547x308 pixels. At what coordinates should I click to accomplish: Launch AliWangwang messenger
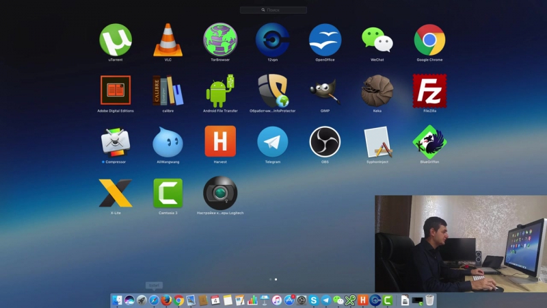click(x=168, y=142)
